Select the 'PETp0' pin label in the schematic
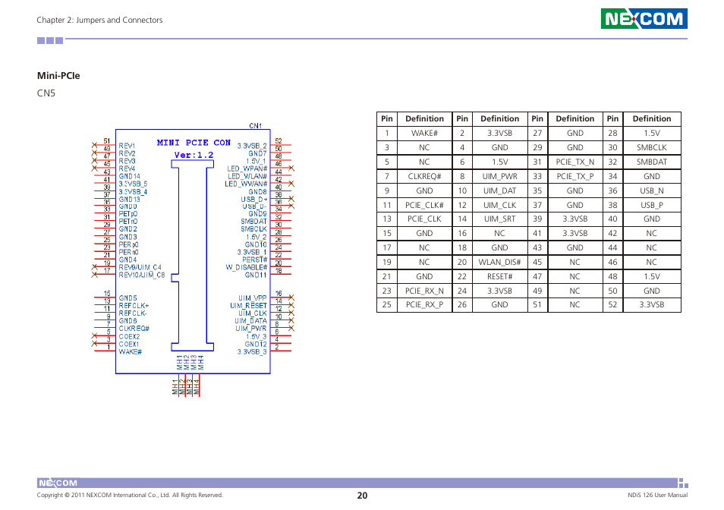 click(128, 214)
